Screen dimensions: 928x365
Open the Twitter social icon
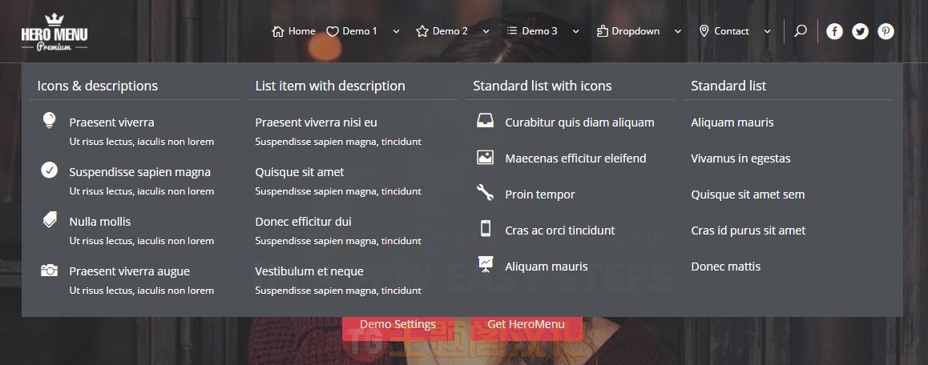pyautogui.click(x=860, y=31)
